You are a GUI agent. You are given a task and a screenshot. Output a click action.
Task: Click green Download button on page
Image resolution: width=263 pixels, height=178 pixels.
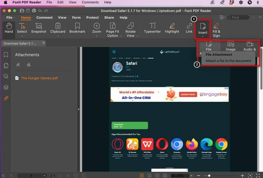click(130, 126)
